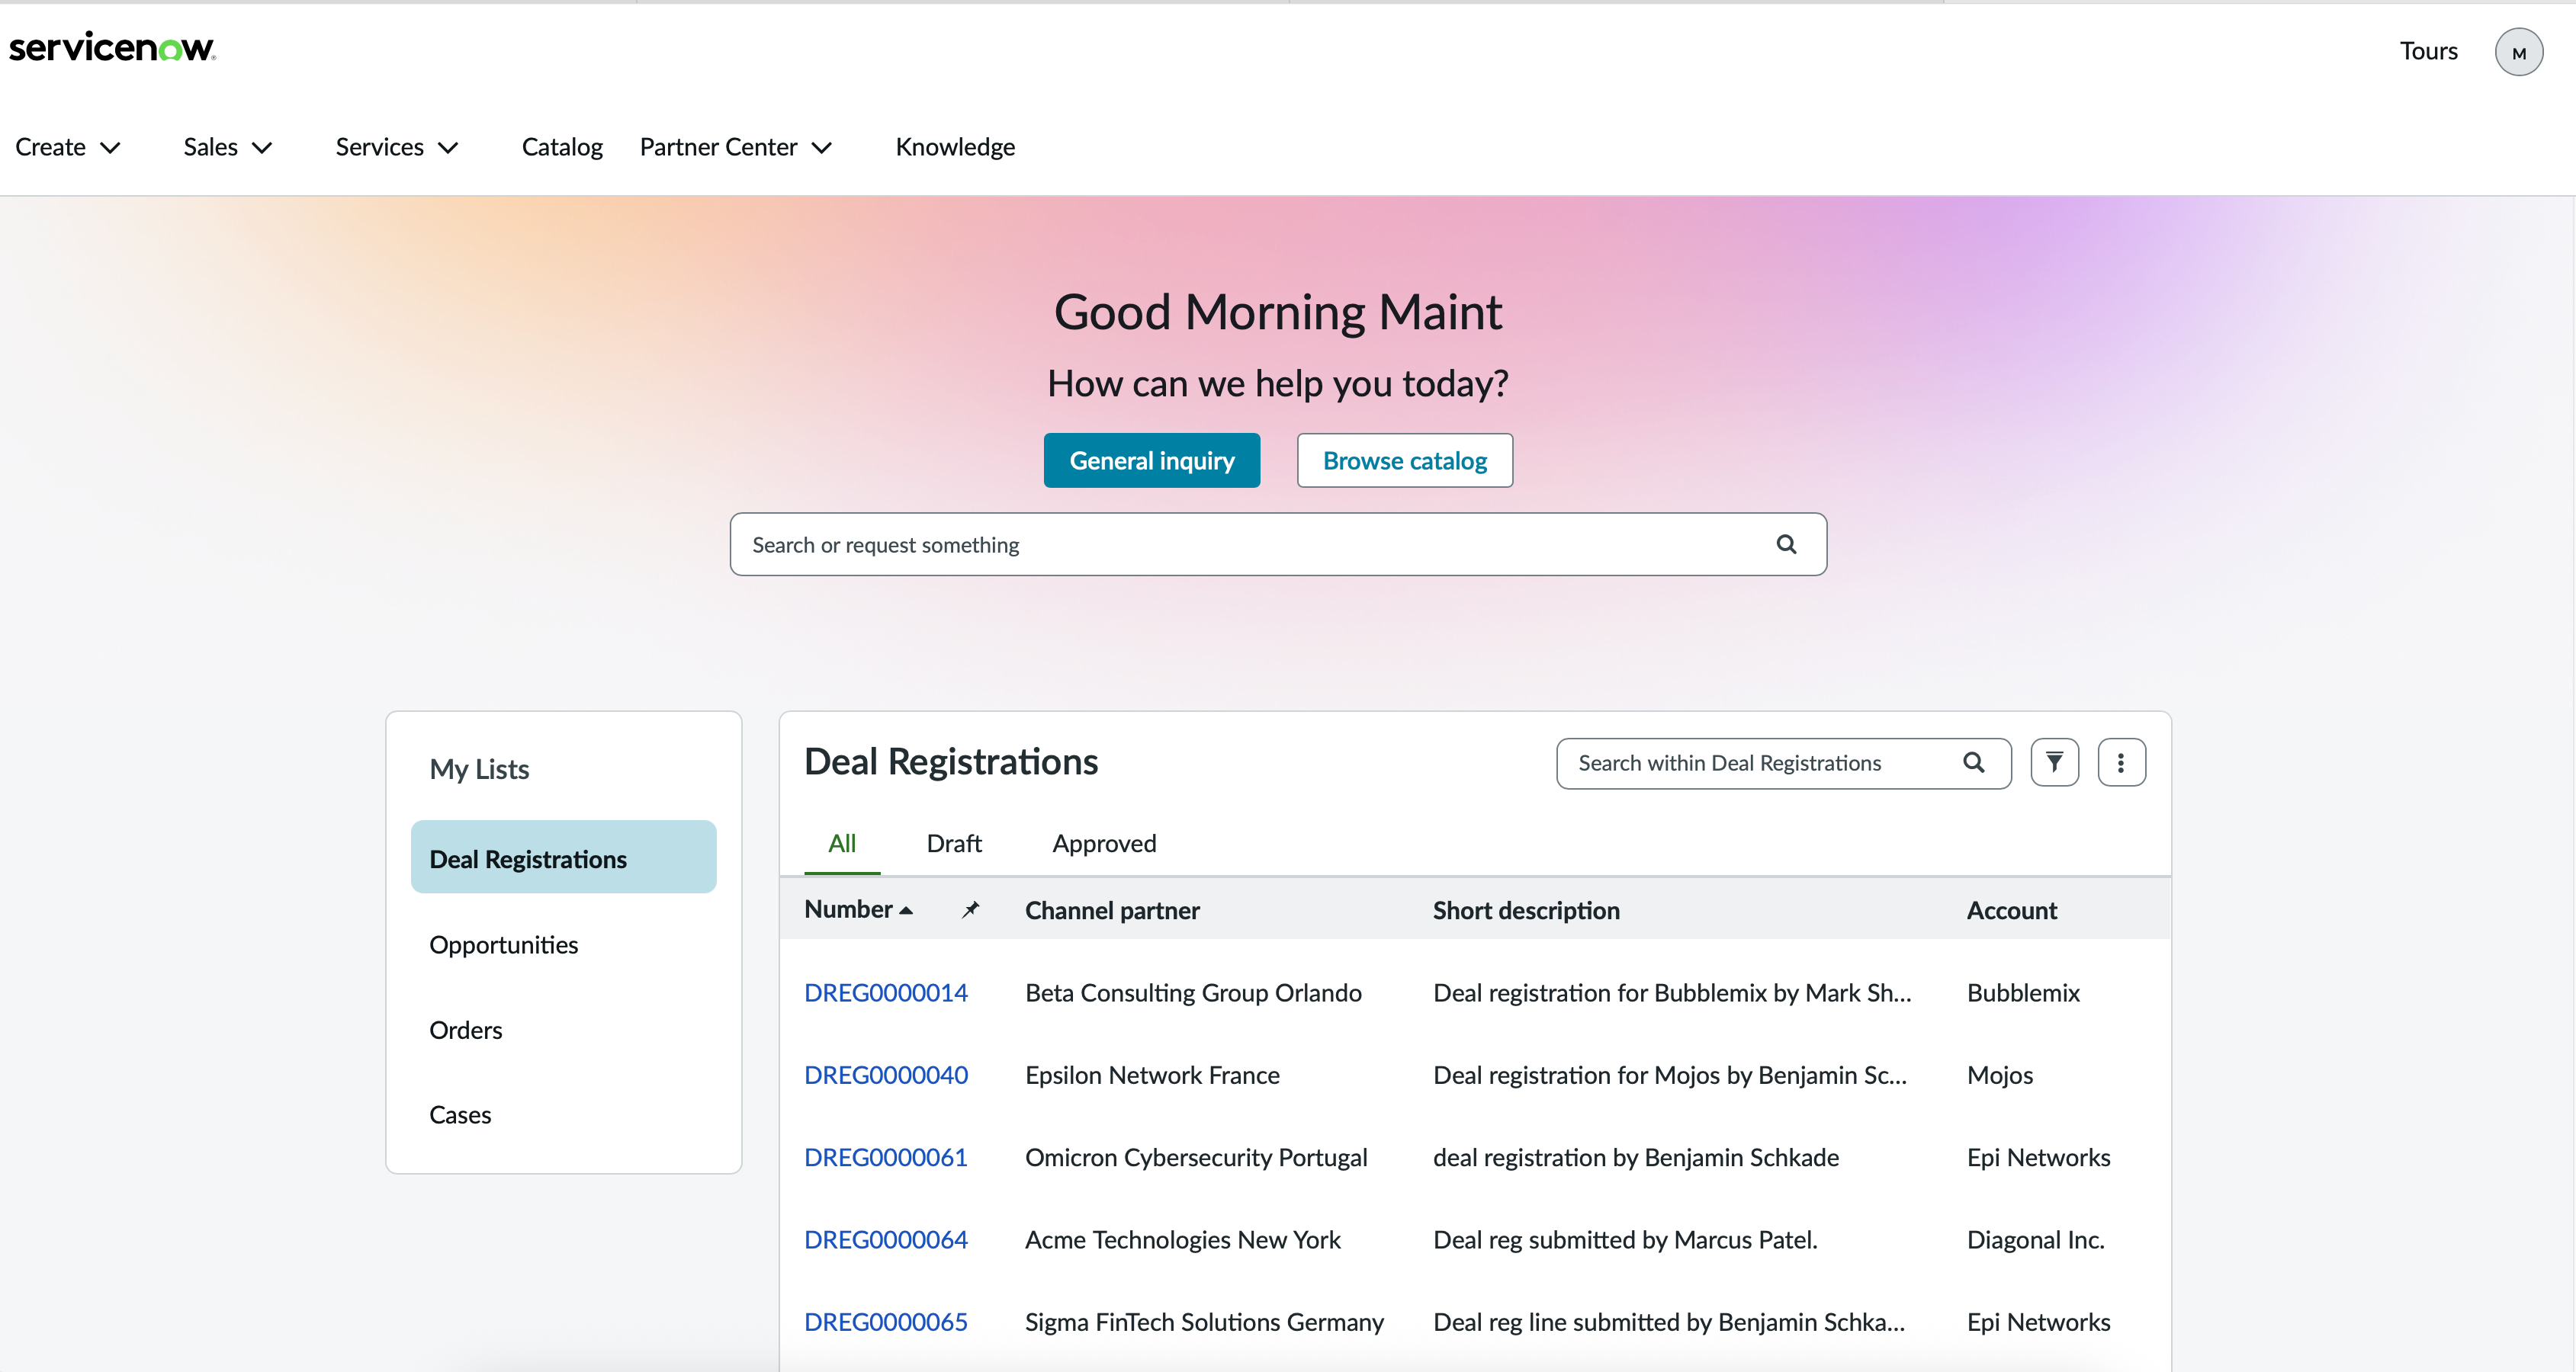Switch to the Approved tab
The width and height of the screenshot is (2576, 1372).
(x=1104, y=843)
